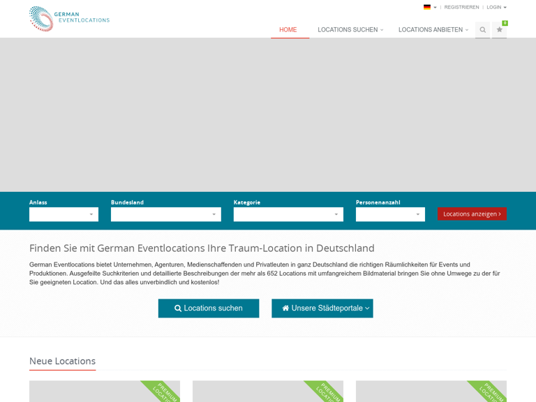The width and height of the screenshot is (536, 402).
Task: Open the Bundesland dropdown
Action: click(x=165, y=214)
